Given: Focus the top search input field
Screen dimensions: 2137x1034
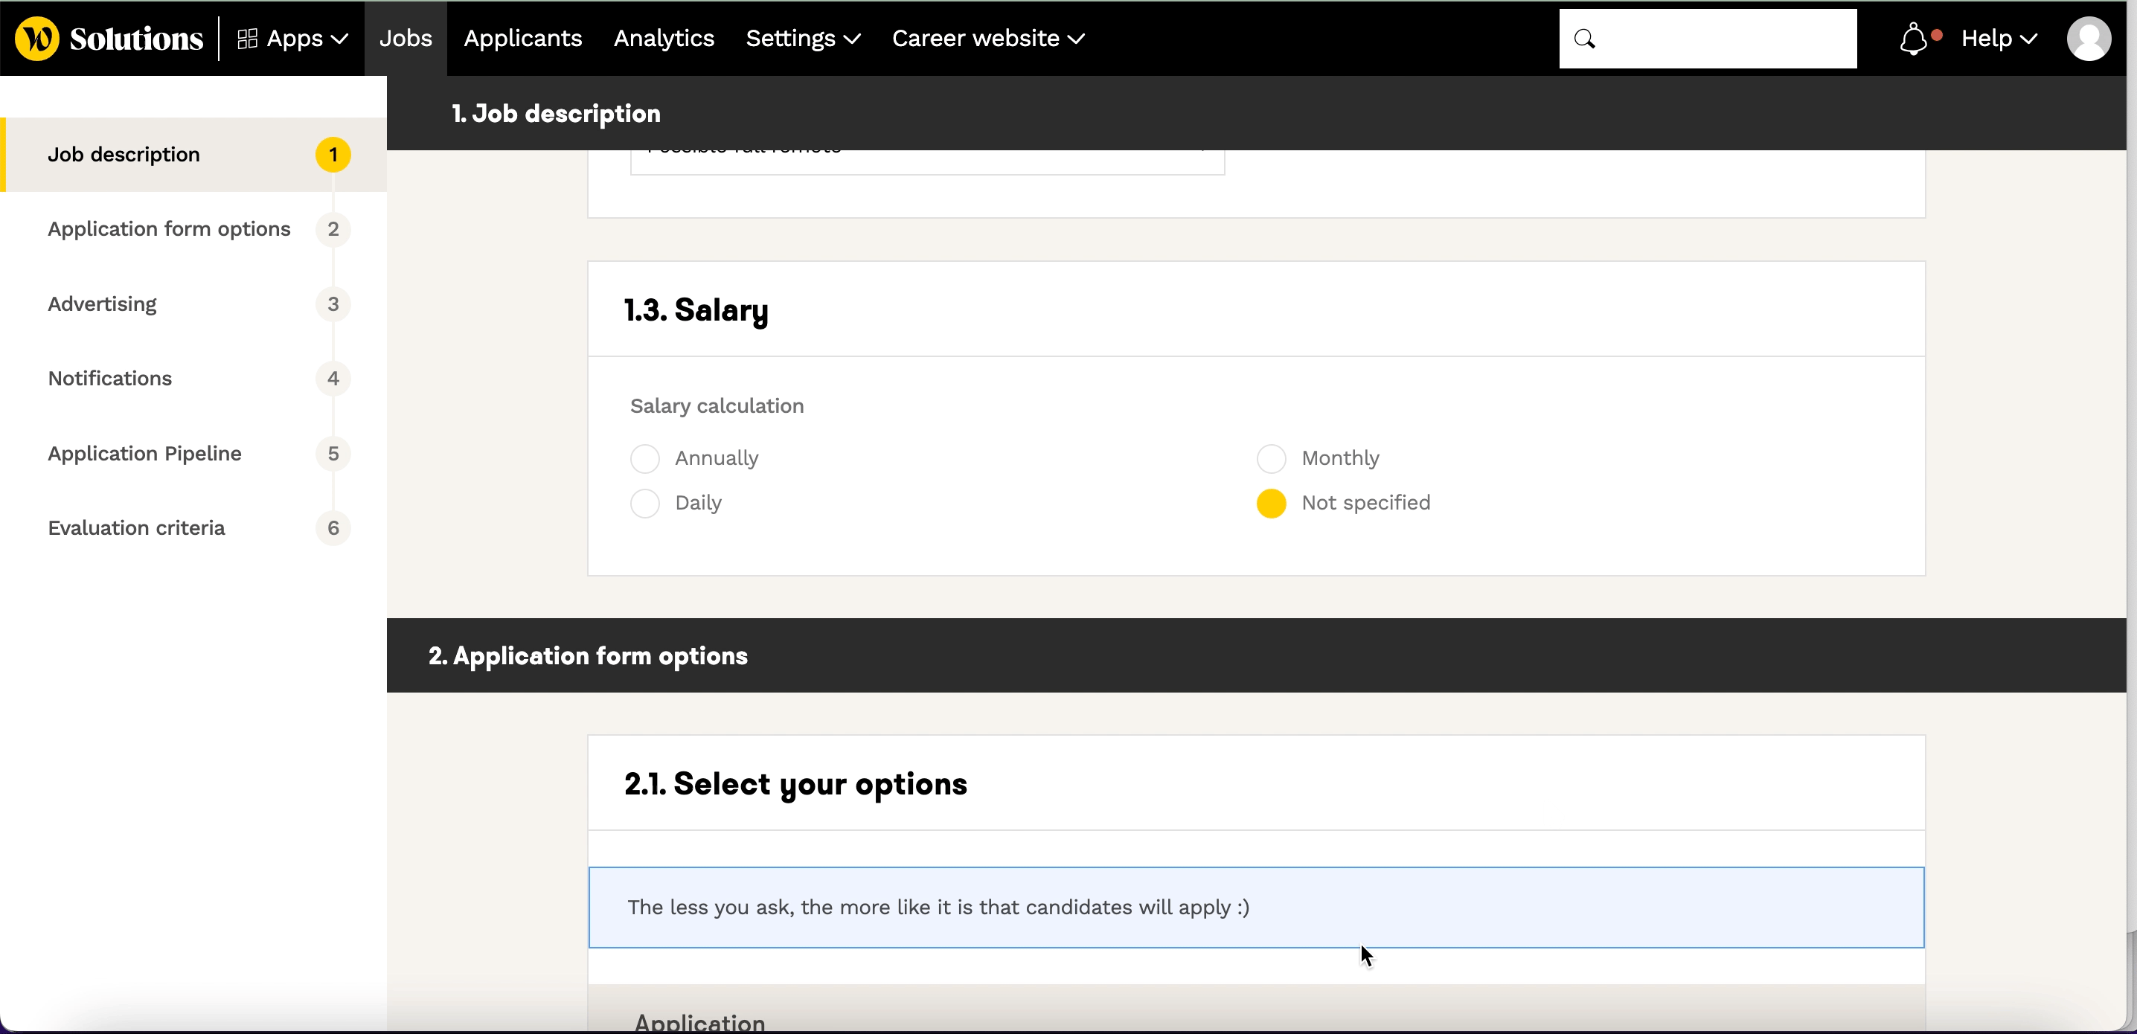Looking at the screenshot, I should tap(1708, 38).
